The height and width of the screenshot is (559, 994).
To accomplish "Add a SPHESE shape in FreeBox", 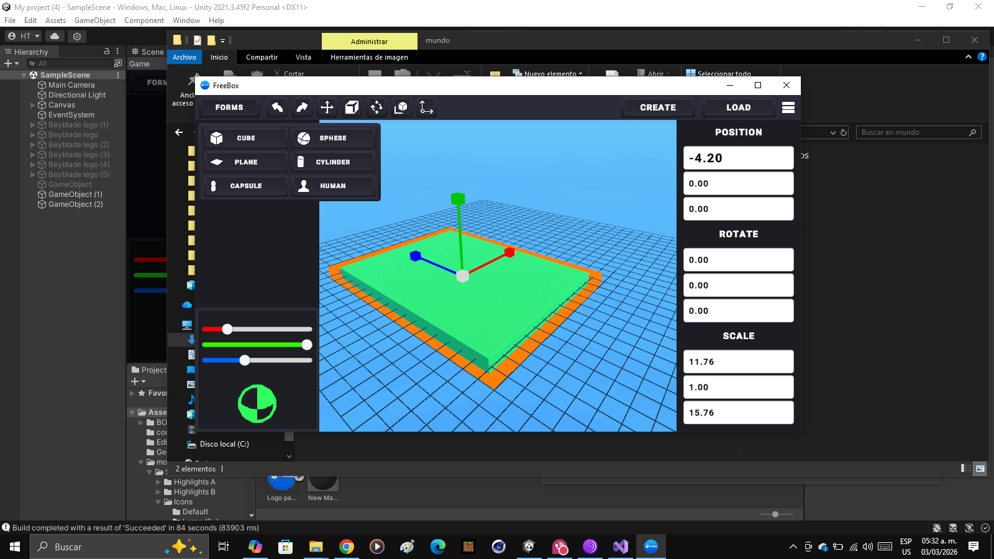I will (333, 138).
